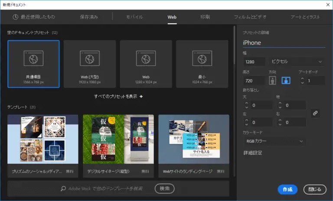
Task: Open the ピクセル units dropdown
Action: pyautogui.click(x=297, y=62)
